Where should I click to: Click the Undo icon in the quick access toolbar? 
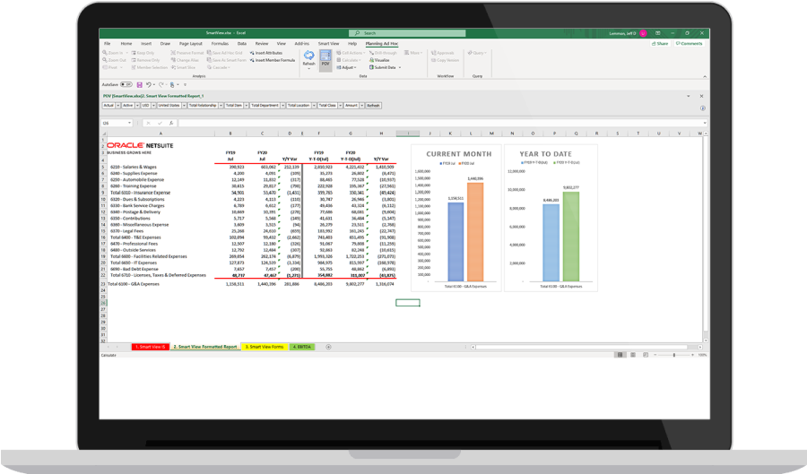[x=149, y=85]
